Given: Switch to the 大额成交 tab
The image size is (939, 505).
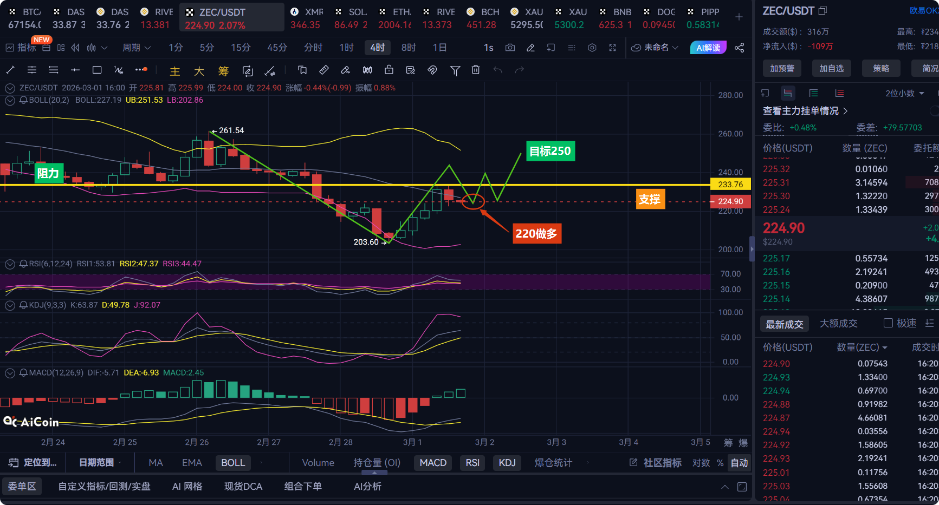Looking at the screenshot, I should (x=838, y=324).
